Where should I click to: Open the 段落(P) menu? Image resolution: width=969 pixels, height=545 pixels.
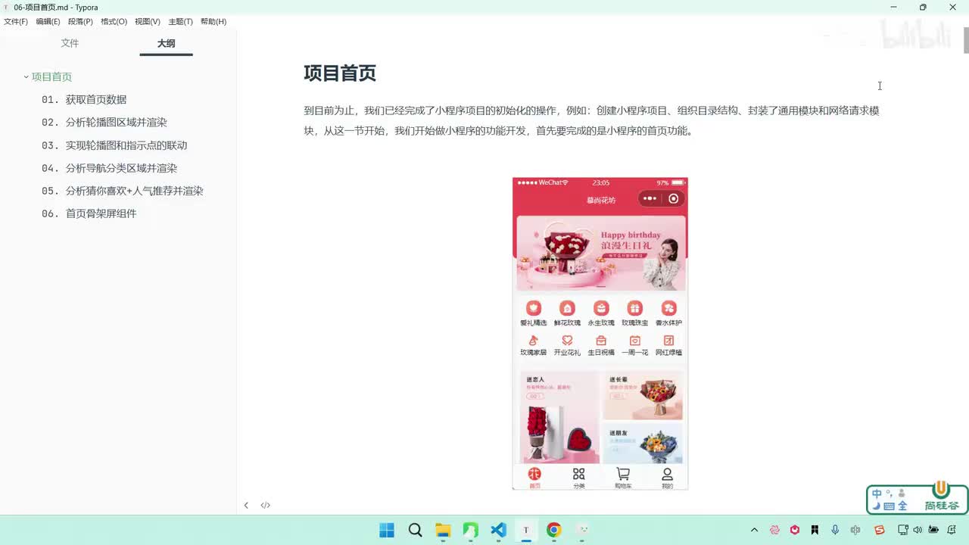[x=80, y=21]
